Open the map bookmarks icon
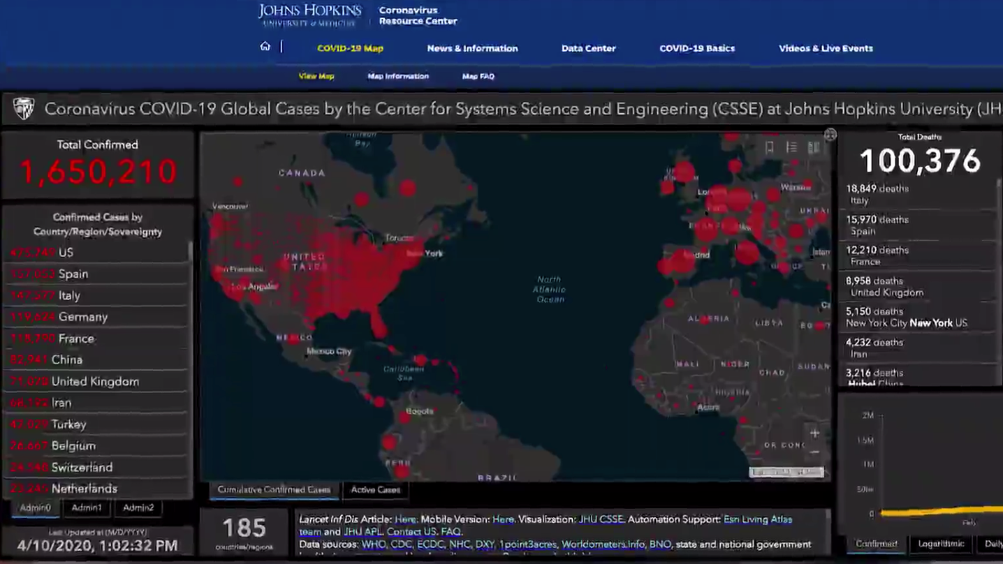The height and width of the screenshot is (564, 1003). click(x=769, y=147)
